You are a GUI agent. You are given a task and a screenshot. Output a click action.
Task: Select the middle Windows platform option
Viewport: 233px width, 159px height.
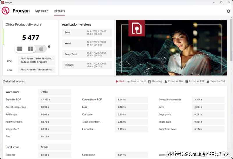point(30,49)
